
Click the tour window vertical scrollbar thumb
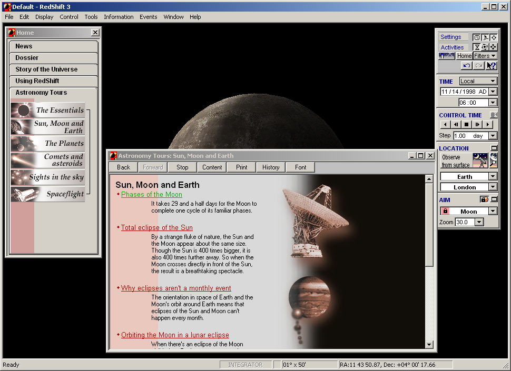click(x=429, y=225)
